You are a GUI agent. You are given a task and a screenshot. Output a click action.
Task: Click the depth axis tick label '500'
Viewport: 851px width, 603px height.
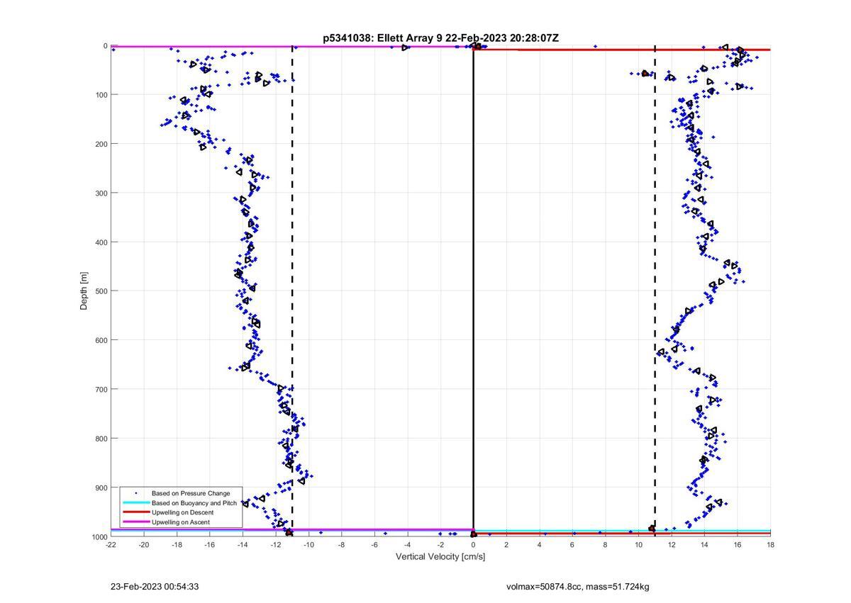(101, 291)
